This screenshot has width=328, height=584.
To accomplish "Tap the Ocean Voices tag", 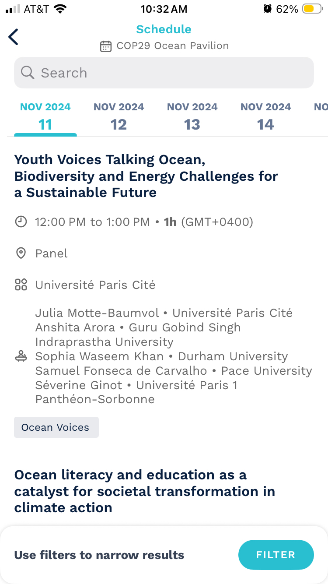I will pyautogui.click(x=56, y=427).
